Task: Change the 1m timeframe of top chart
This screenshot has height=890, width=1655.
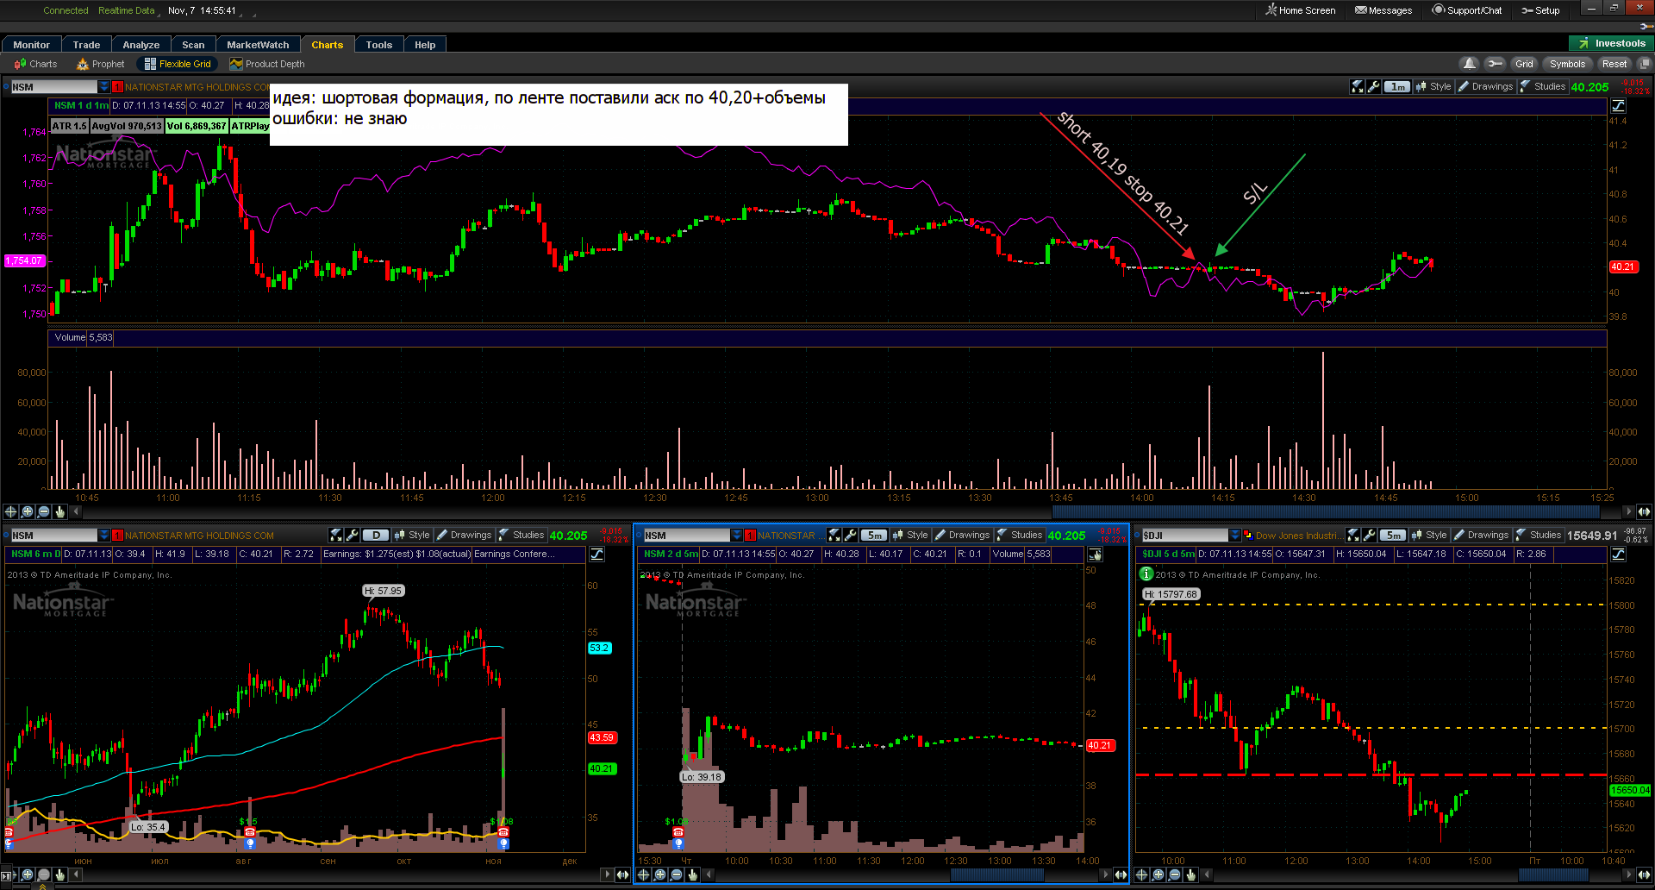Action: pyautogui.click(x=1397, y=87)
